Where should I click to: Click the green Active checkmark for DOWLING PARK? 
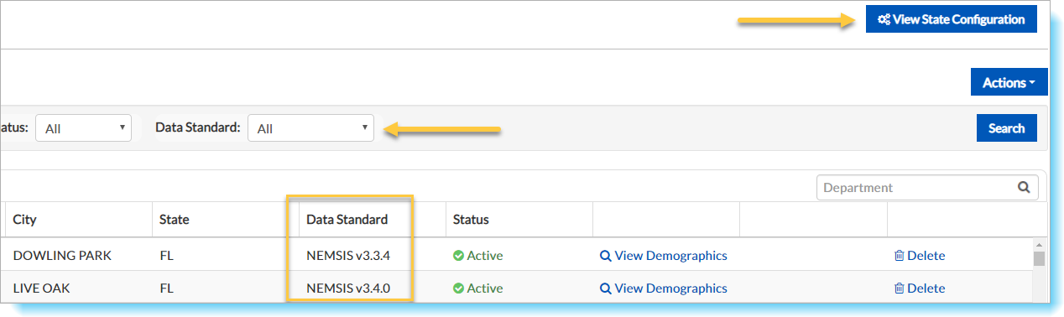coord(458,256)
